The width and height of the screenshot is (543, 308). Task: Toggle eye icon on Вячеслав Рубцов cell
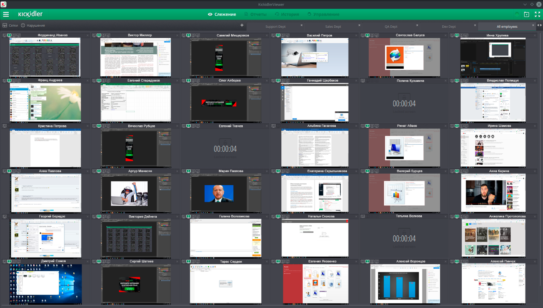[x=103, y=126]
